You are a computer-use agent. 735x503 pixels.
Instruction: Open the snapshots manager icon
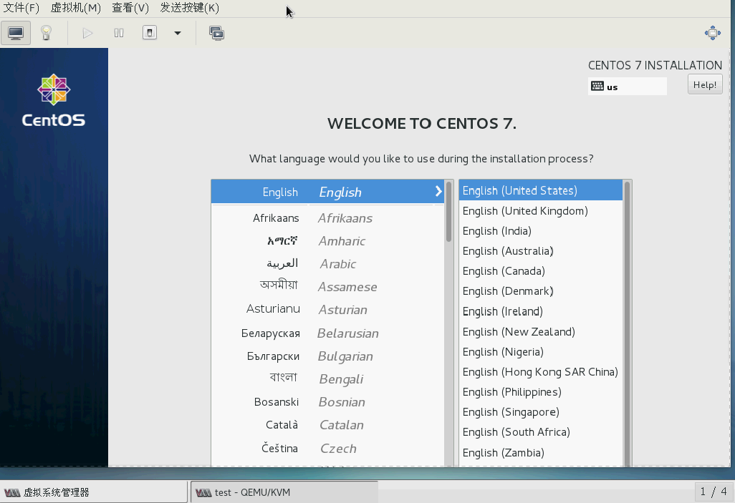(x=216, y=33)
